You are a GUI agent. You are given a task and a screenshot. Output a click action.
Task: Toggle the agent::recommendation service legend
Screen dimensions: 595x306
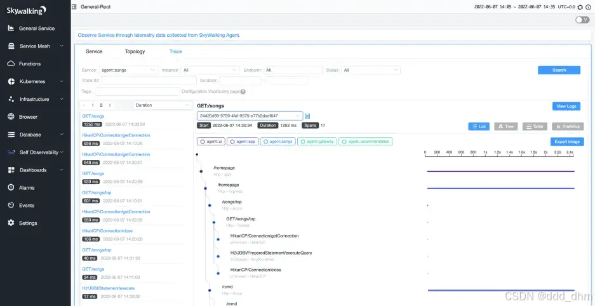[x=365, y=141]
